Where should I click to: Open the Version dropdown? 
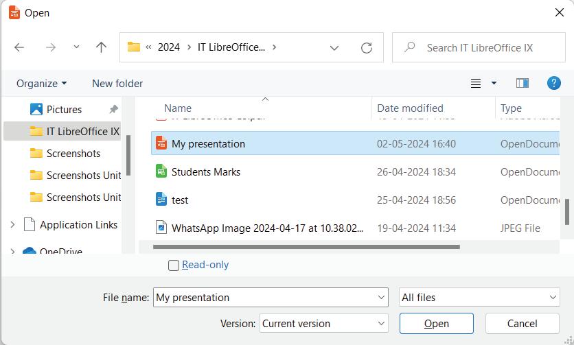coord(323,324)
